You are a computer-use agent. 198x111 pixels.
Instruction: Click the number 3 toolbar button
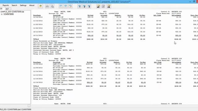click(x=89, y=6)
